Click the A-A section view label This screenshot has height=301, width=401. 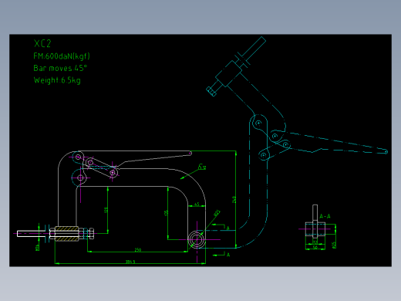325,216
